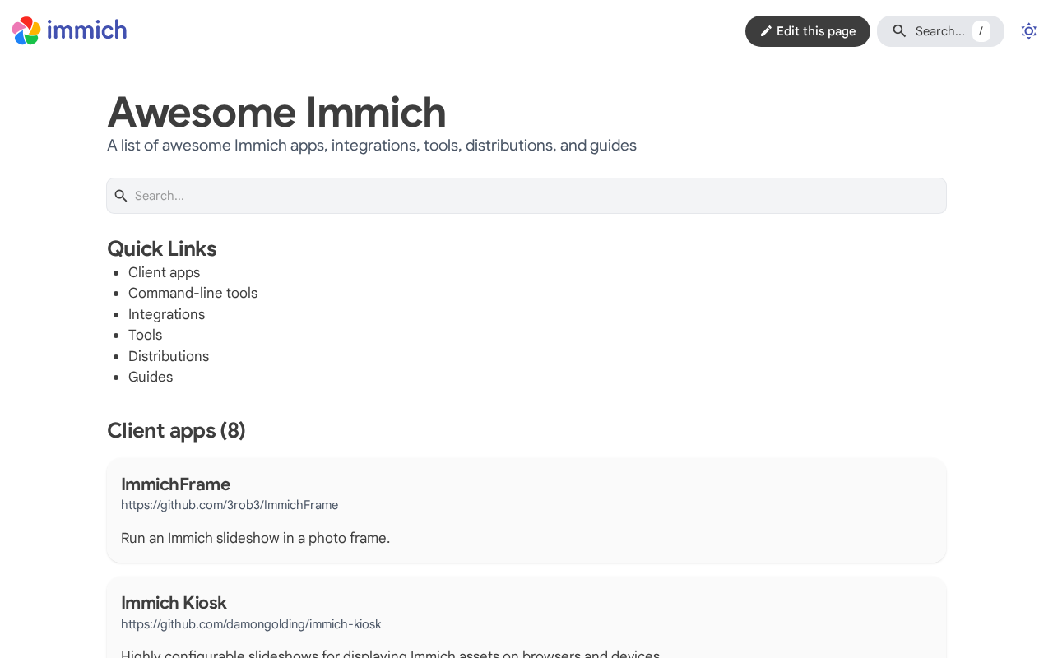This screenshot has height=658, width=1053.
Task: Navigate to Distributions quick link
Action: [x=169, y=356]
